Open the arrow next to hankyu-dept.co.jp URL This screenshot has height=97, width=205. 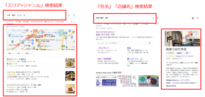(115, 32)
